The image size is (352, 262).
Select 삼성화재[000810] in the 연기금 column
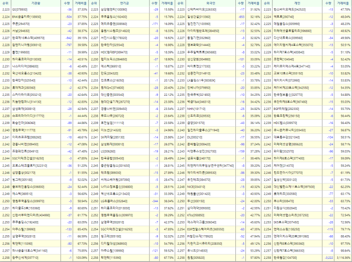click(x=112, y=144)
